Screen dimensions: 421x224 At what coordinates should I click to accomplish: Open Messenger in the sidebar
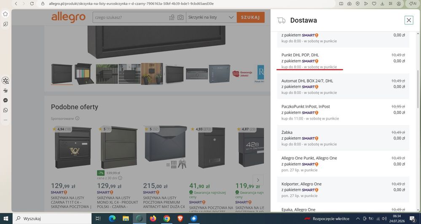tap(5, 100)
